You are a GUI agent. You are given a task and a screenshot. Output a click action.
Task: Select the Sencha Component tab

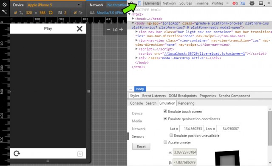[x=234, y=96]
